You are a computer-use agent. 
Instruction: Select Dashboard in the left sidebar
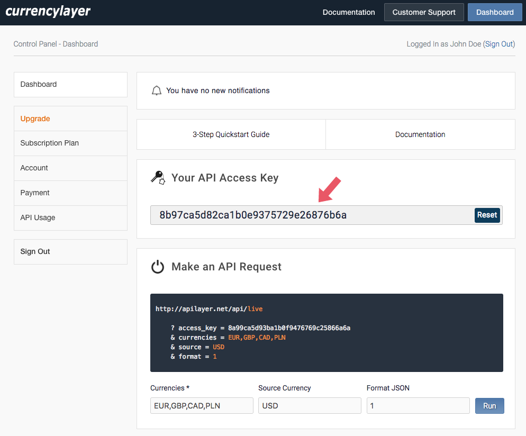70,85
